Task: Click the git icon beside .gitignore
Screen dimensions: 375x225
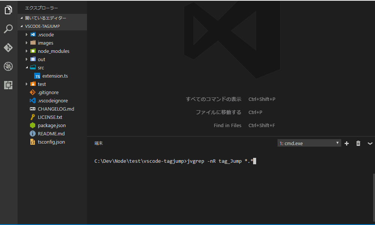Action: [x=33, y=92]
